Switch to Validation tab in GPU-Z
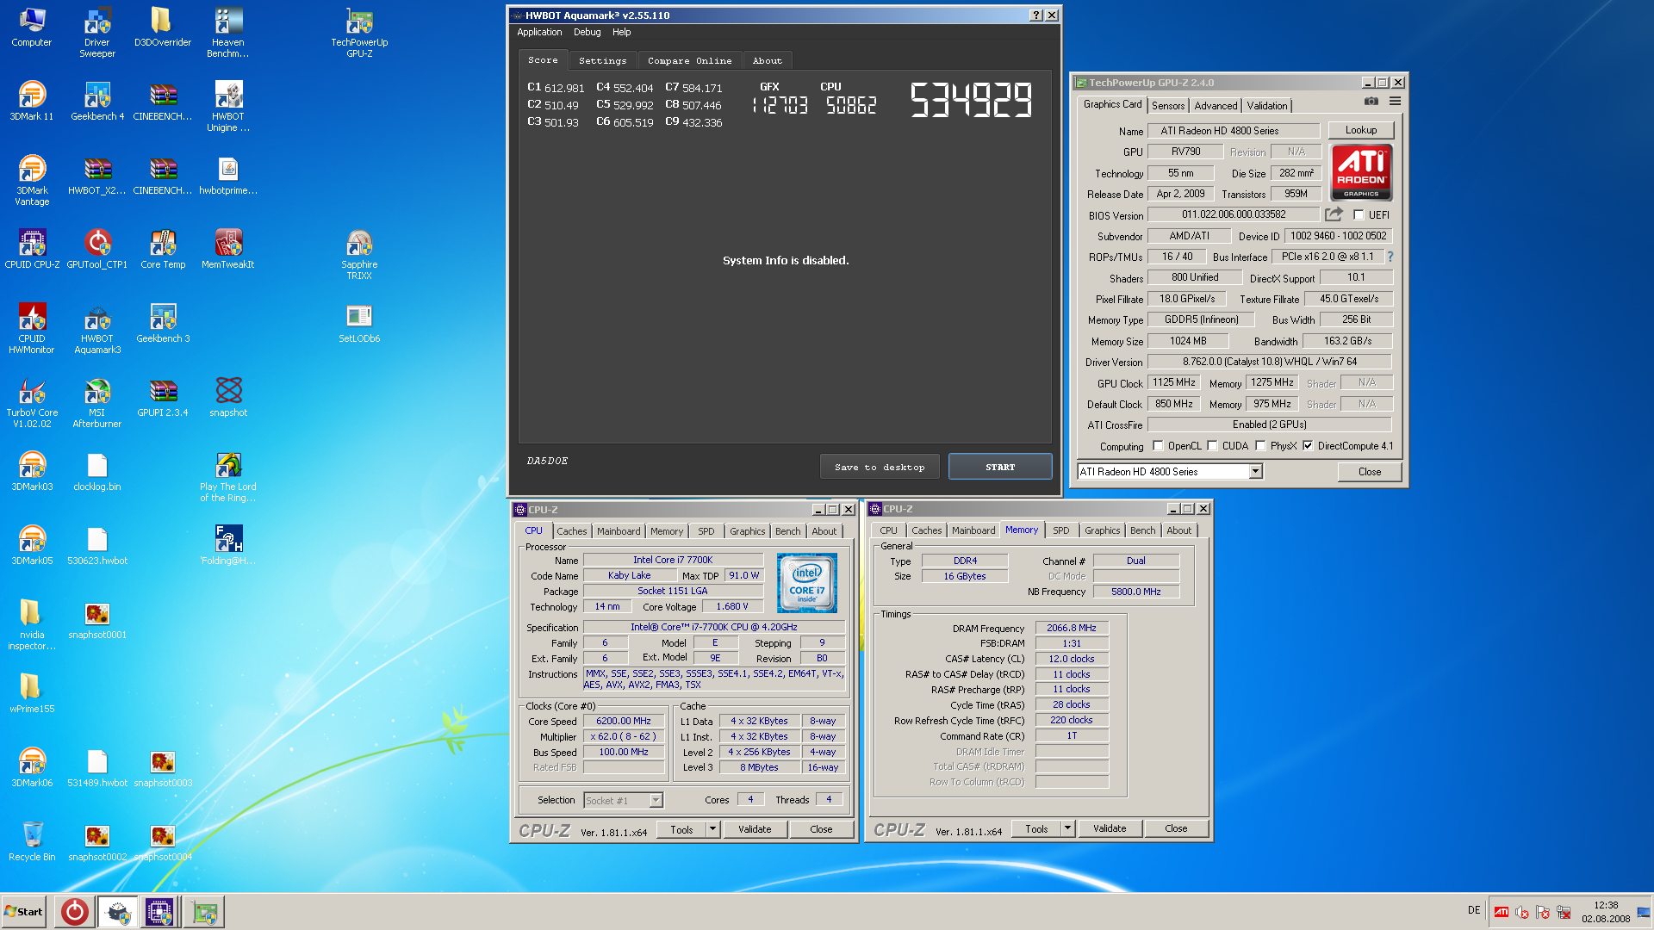The width and height of the screenshot is (1654, 930). point(1266,106)
